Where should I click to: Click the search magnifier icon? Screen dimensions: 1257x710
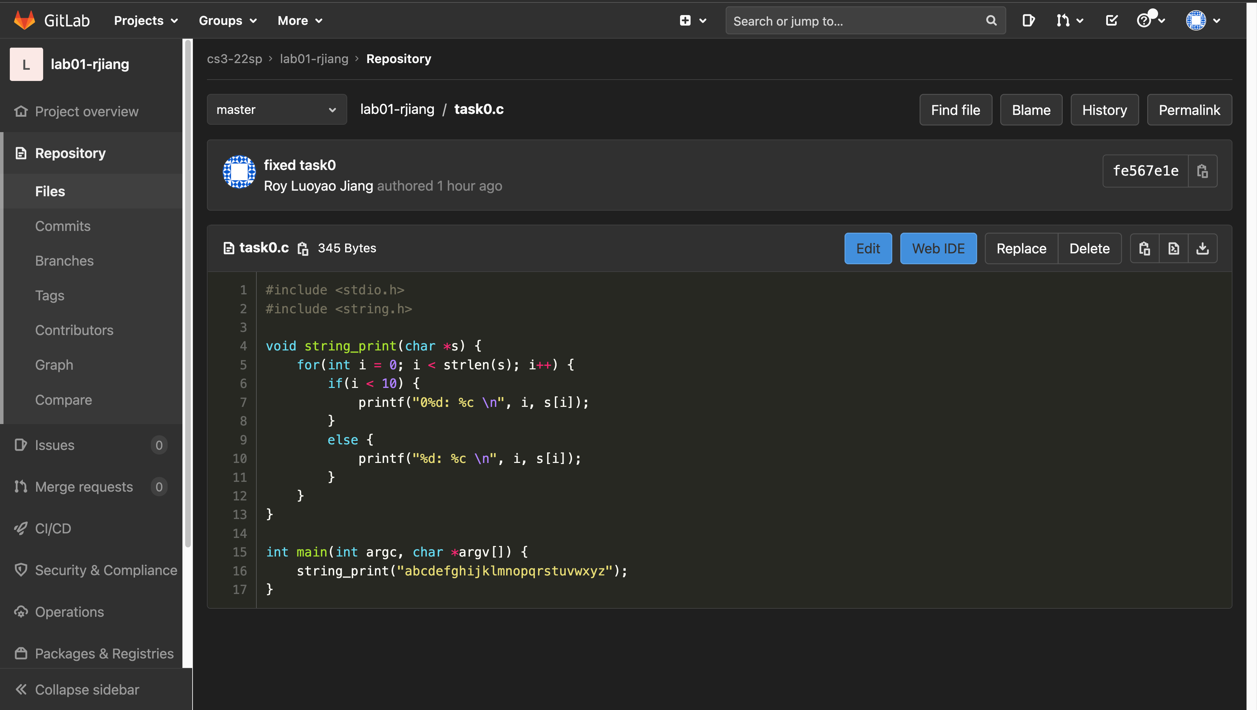[991, 20]
